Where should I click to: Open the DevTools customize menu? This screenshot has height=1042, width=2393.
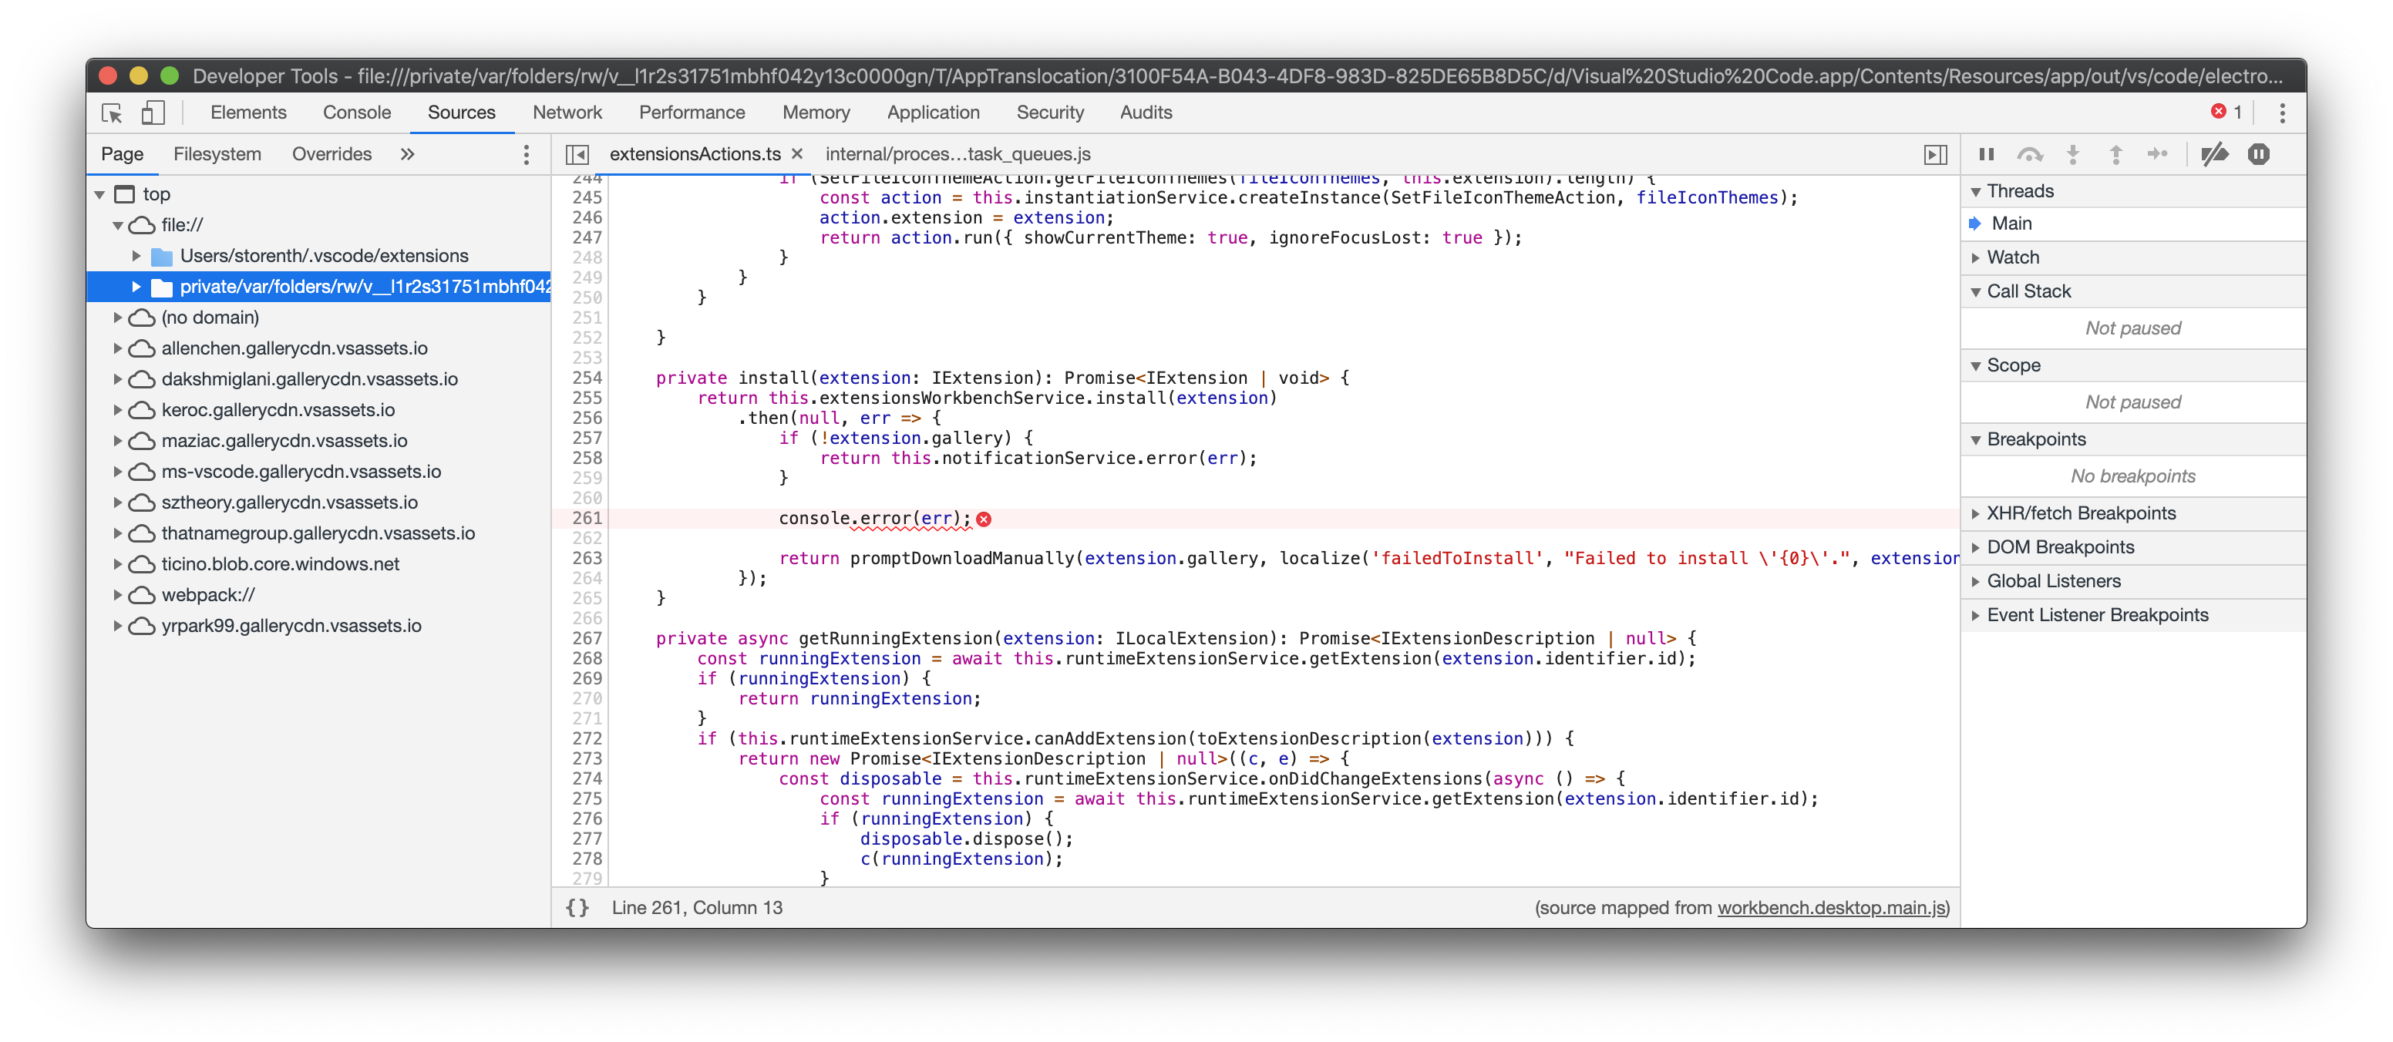(x=2283, y=113)
